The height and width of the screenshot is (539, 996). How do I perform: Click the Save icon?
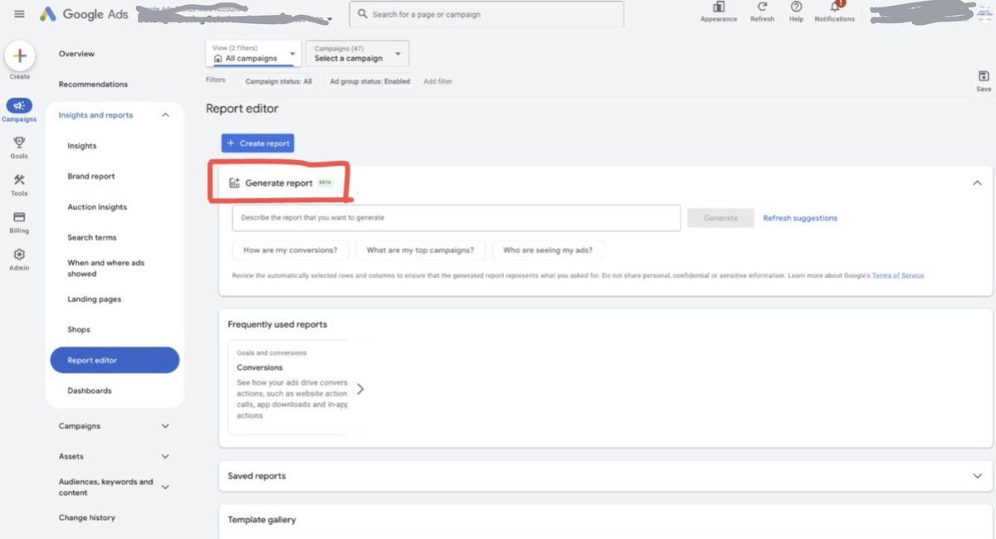tap(984, 76)
